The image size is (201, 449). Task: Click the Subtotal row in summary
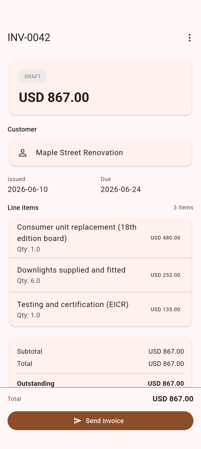[101, 351]
